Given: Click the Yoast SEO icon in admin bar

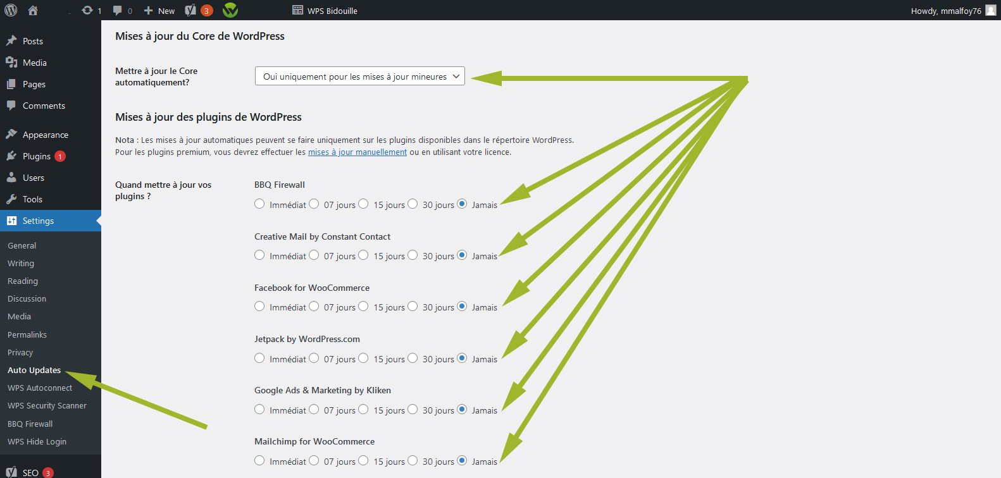Looking at the screenshot, I should [x=190, y=10].
